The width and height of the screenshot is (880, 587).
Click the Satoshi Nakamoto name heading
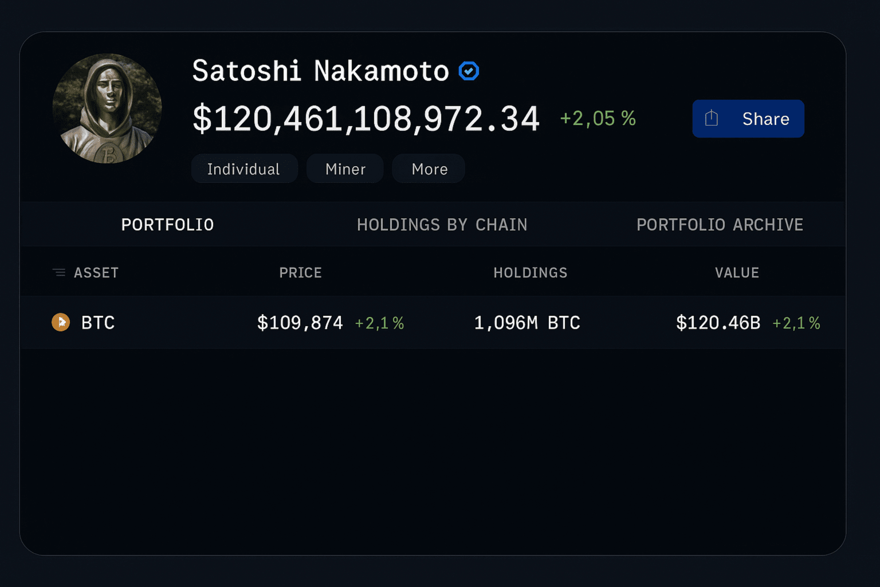point(320,71)
